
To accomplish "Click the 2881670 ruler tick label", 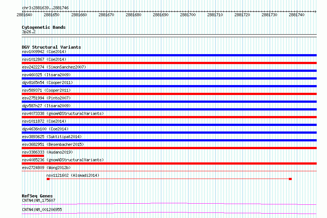I will [x=106, y=15].
